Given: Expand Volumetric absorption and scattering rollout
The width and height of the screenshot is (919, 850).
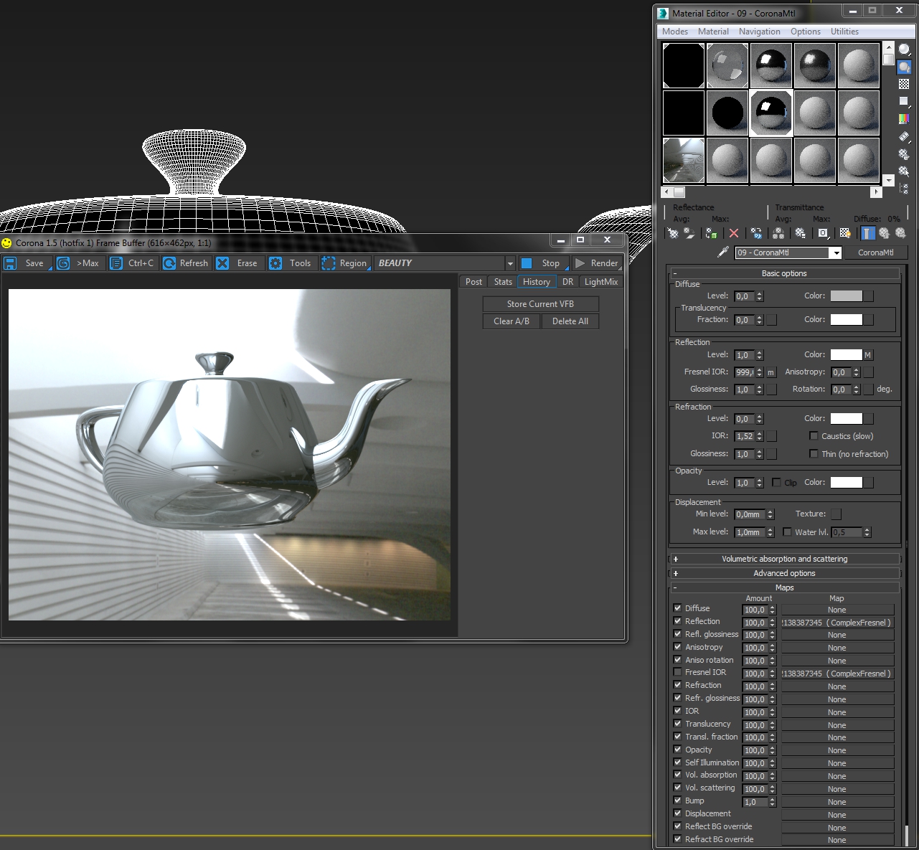Looking at the screenshot, I should tap(784, 559).
